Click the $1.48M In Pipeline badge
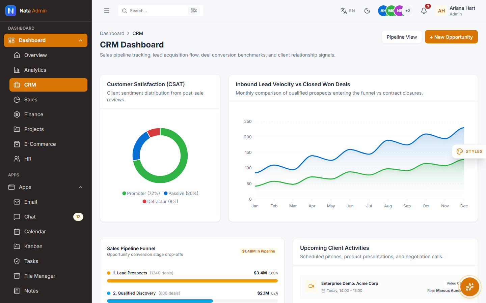The height and width of the screenshot is (303, 486). pos(259,251)
